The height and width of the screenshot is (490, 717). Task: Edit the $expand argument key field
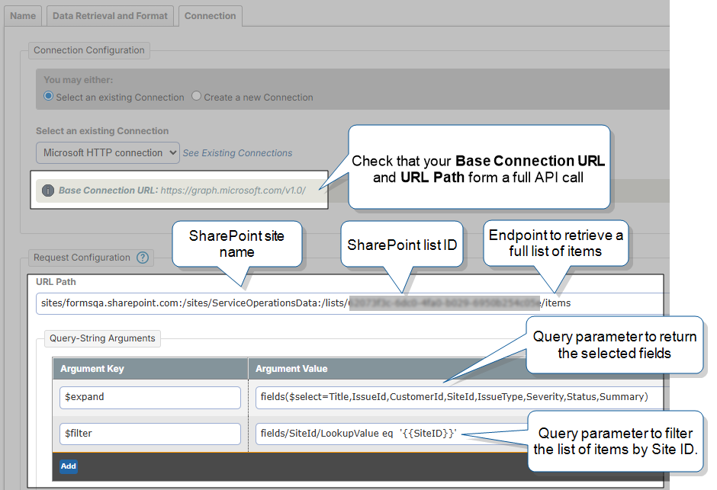pyautogui.click(x=150, y=396)
